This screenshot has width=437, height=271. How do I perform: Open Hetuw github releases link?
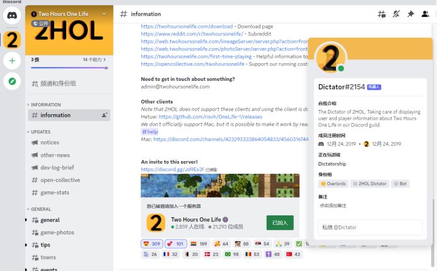[211, 117]
